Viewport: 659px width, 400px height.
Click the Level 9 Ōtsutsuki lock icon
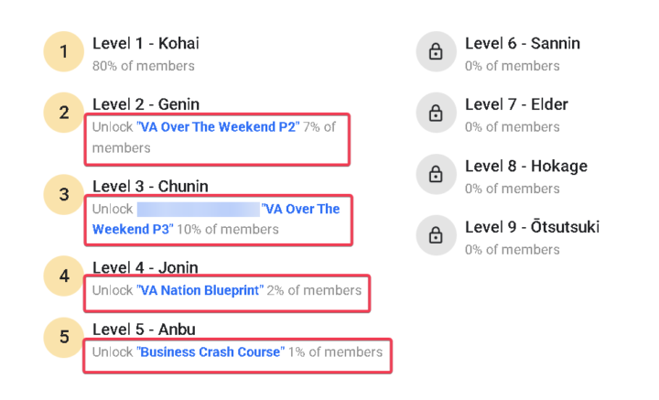coord(436,236)
